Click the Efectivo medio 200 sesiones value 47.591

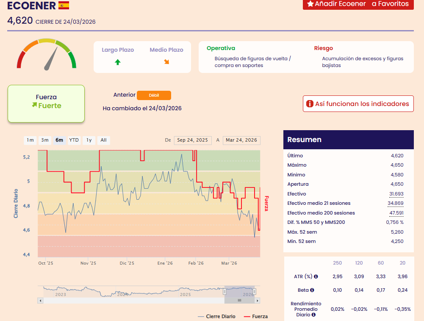click(x=396, y=213)
